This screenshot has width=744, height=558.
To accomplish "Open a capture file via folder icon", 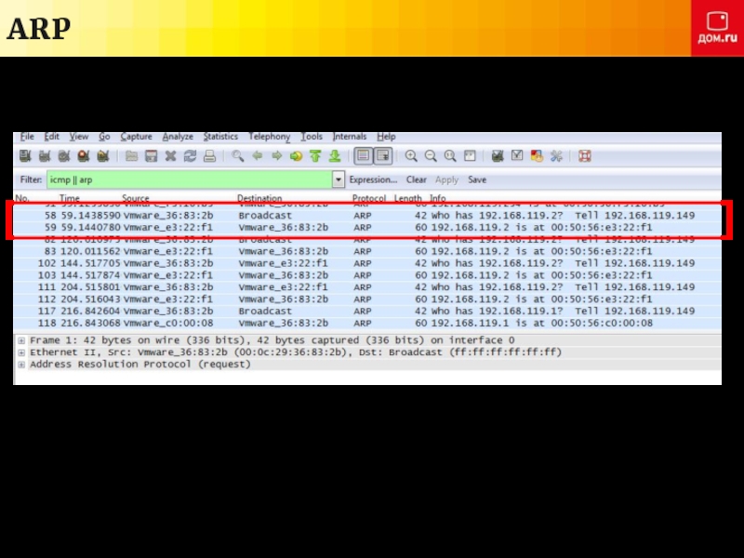I will point(131,156).
